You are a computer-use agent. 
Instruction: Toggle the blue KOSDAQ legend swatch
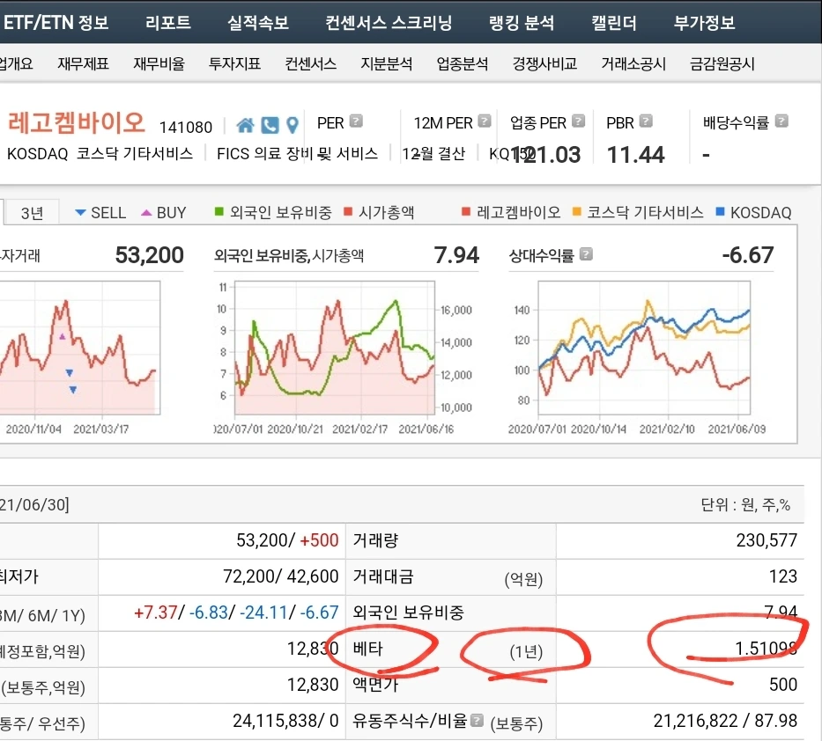(721, 211)
